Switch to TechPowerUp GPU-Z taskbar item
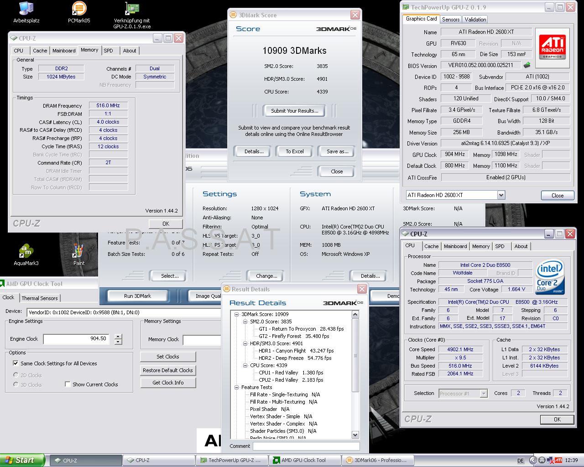The height and width of the screenshot is (467, 584). pyautogui.click(x=232, y=460)
